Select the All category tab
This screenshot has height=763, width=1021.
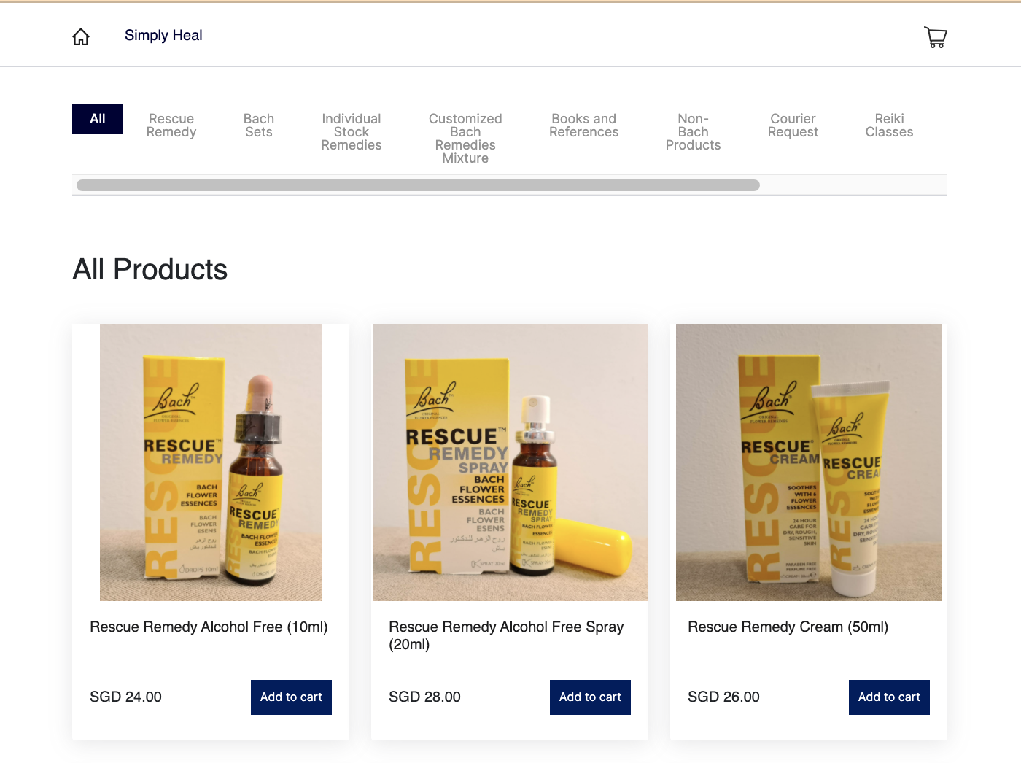[98, 119]
